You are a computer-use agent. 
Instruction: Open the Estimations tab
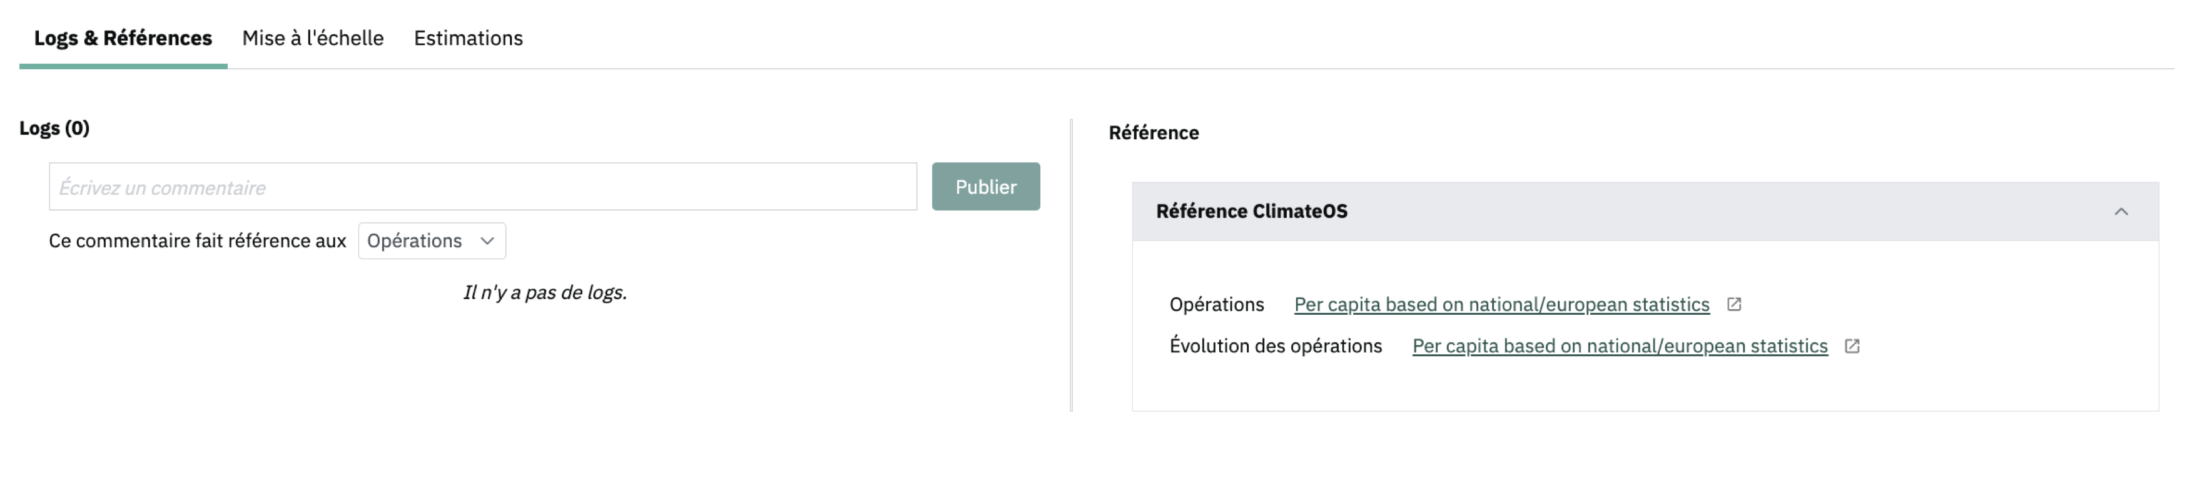coord(468,38)
